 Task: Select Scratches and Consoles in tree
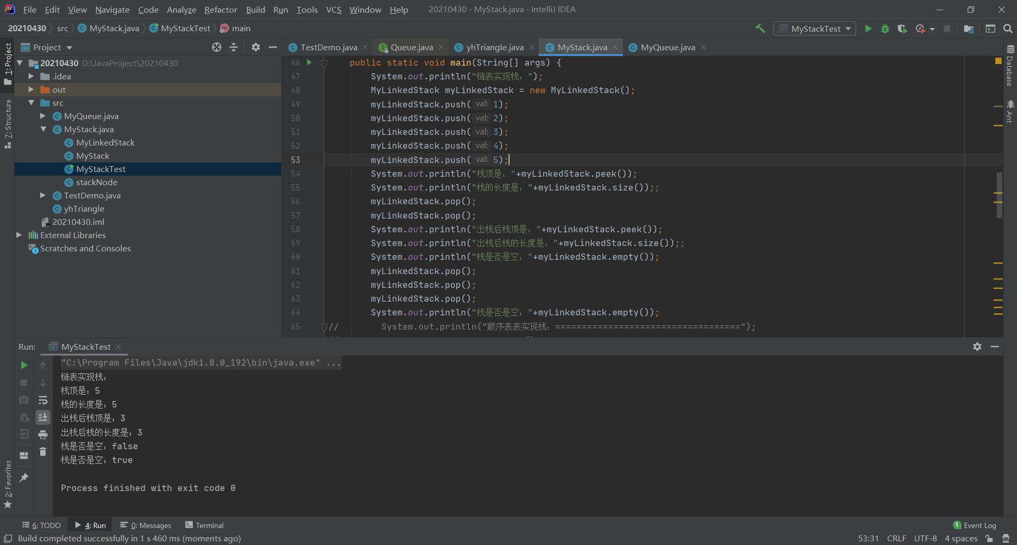pyautogui.click(x=85, y=248)
